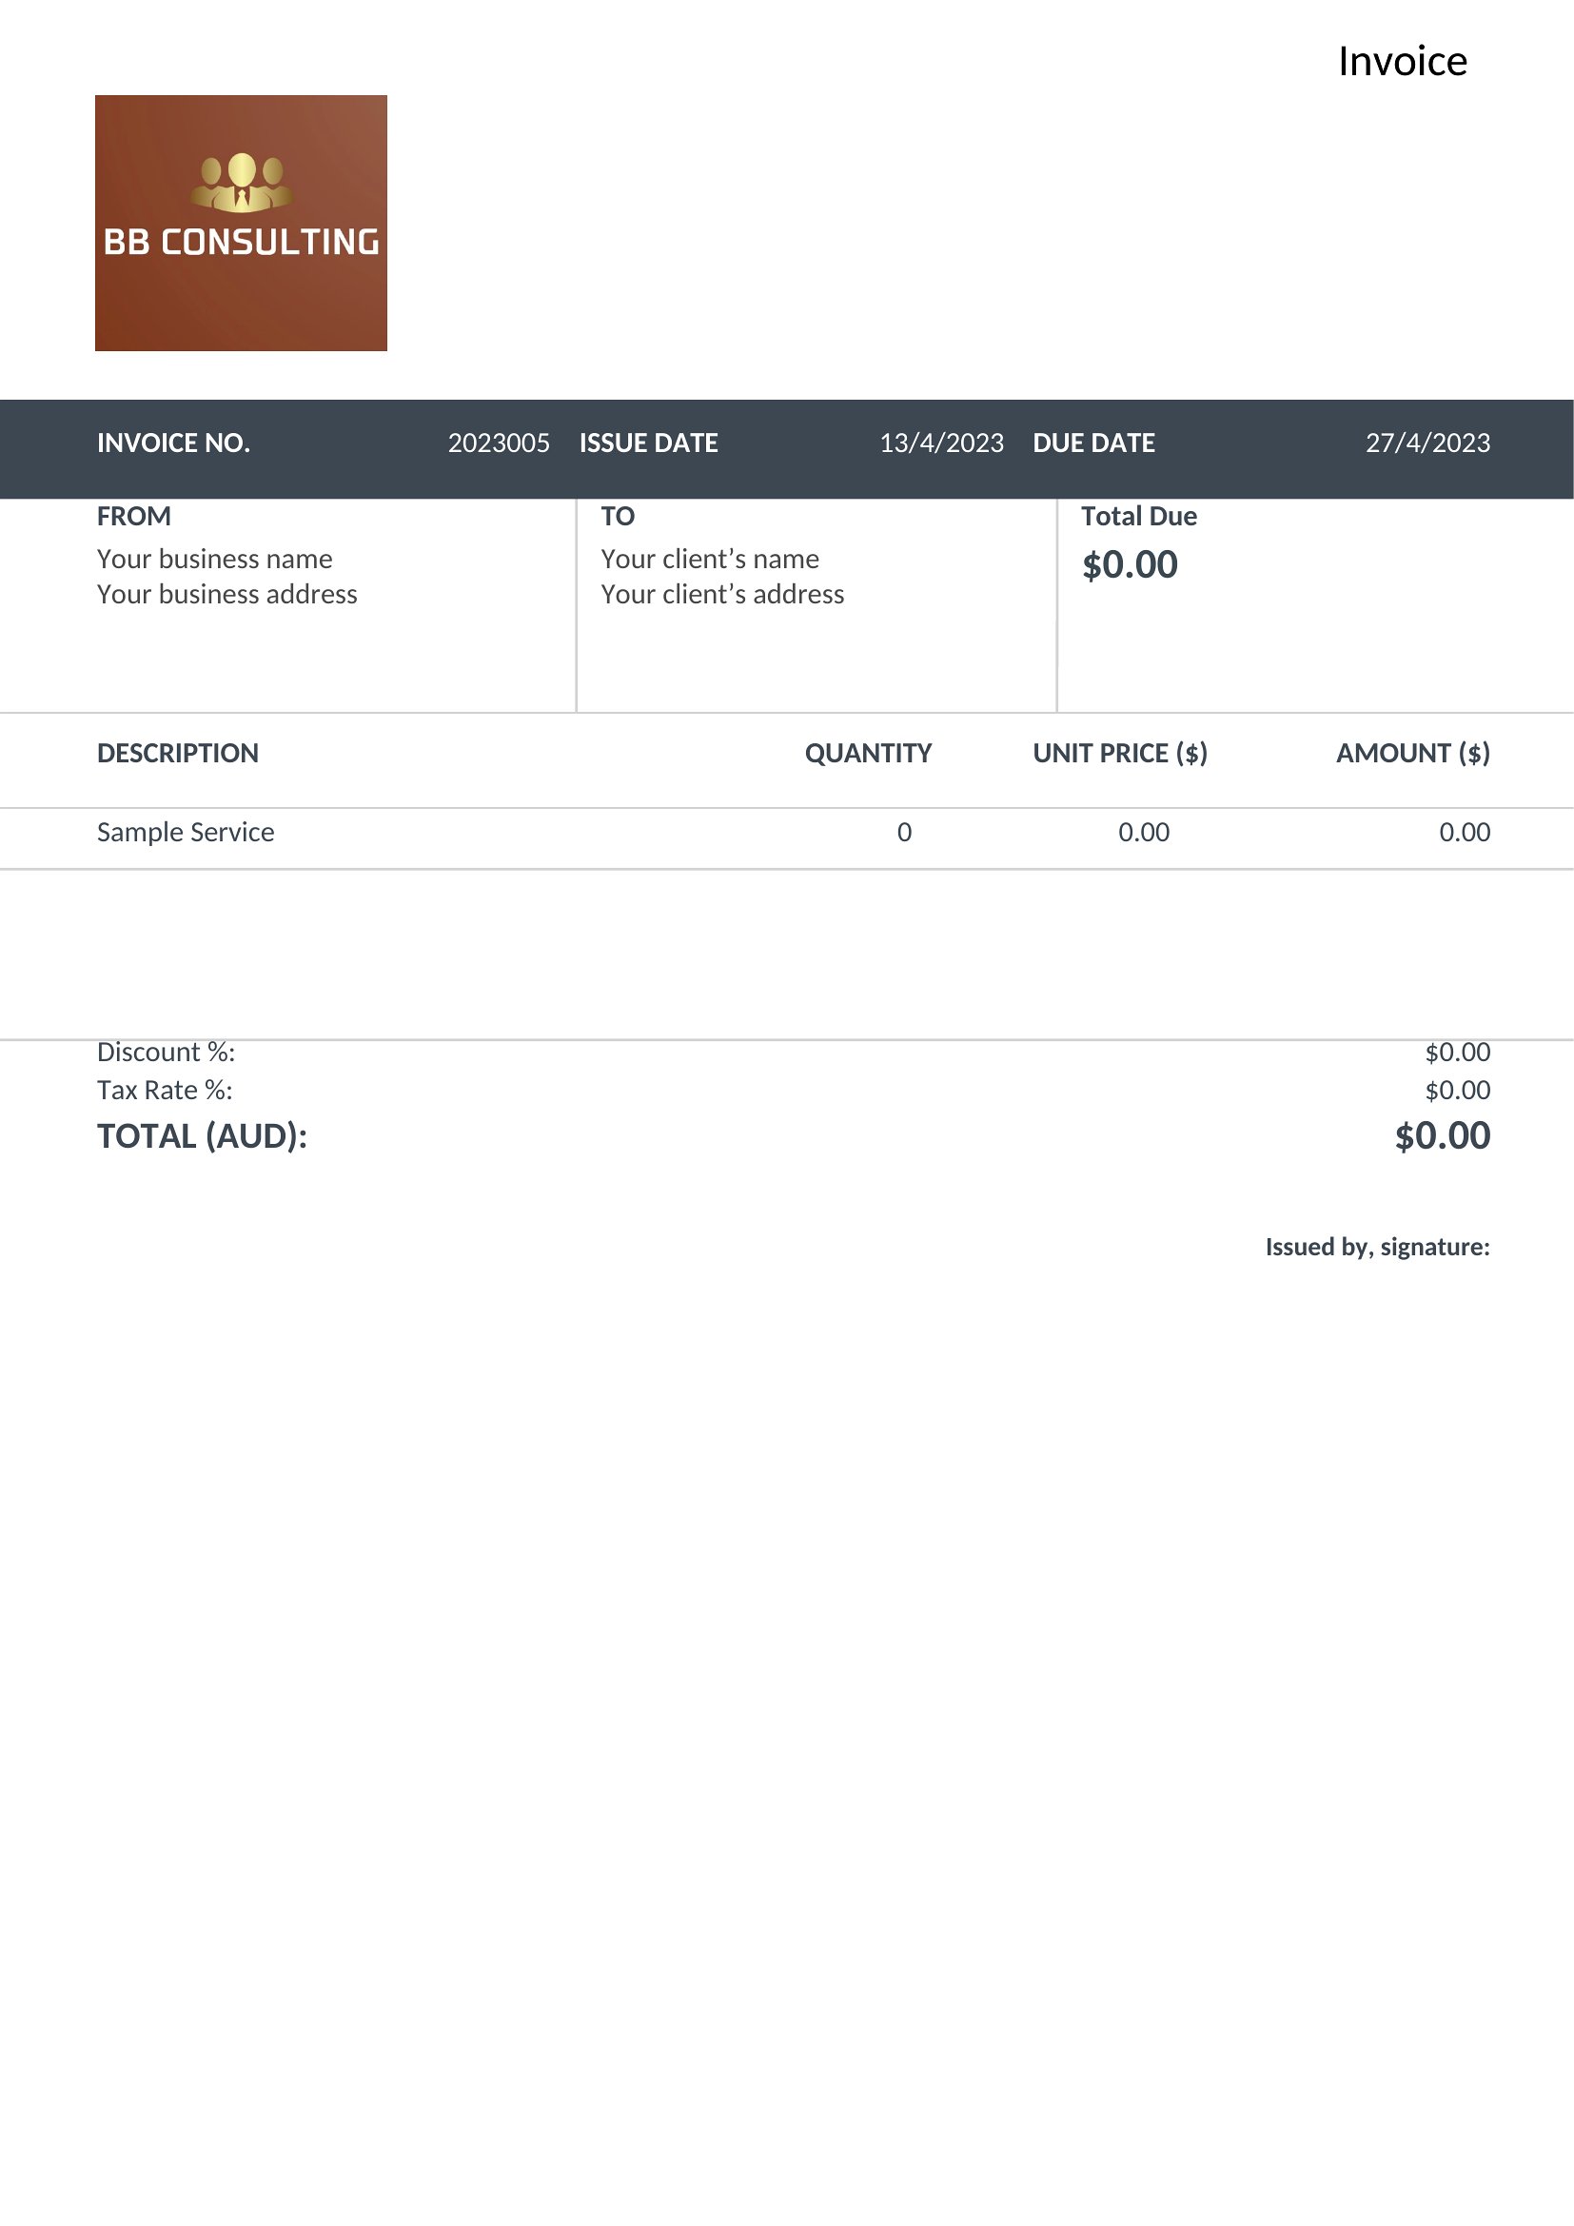Click the 'Issued by, signature' label
Image resolution: width=1574 pixels, height=2226 pixels.
(1377, 1247)
